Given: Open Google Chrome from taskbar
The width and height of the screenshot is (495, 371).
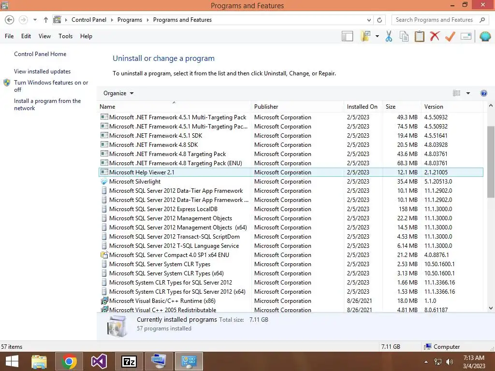Looking at the screenshot, I should coord(69,361).
